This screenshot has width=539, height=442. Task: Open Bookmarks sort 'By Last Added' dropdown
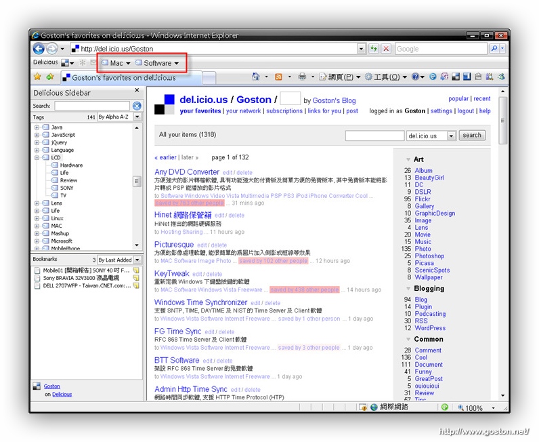137,260
